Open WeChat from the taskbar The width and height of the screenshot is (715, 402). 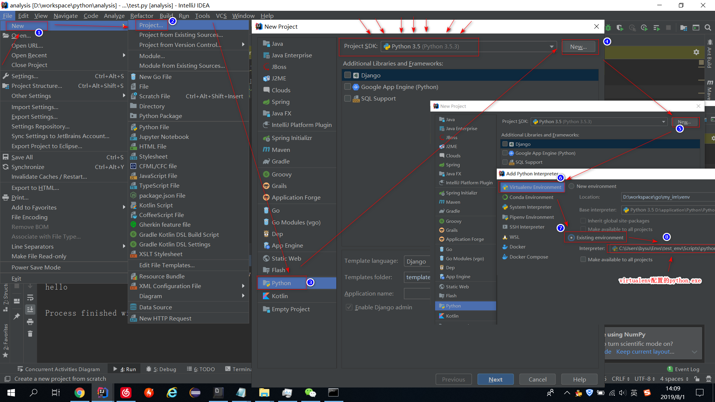(x=310, y=393)
